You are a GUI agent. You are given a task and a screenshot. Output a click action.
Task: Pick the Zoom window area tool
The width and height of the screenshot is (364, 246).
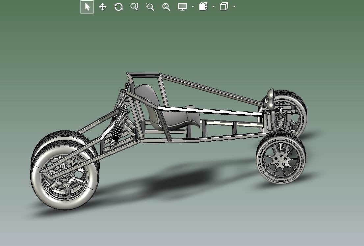150,7
